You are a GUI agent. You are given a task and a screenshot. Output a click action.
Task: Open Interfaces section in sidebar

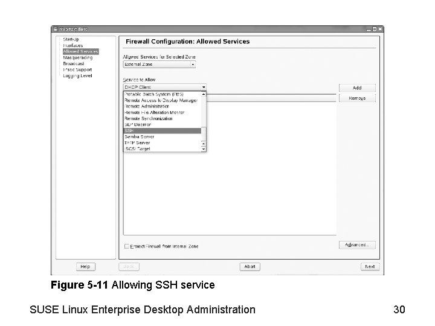point(72,45)
